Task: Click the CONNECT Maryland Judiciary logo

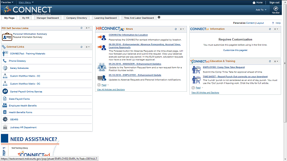Action: [27, 10]
